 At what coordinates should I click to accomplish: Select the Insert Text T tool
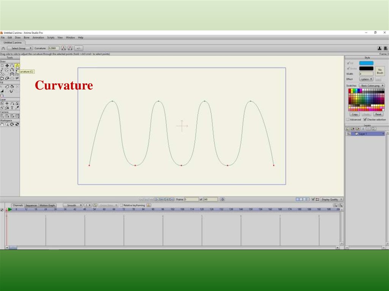(12, 108)
